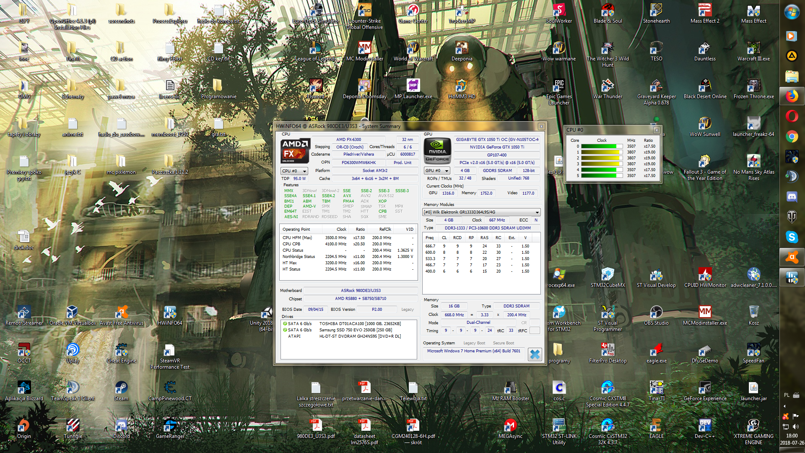Viewport: 805px width, 453px height.
Task: Open the Kosz recycle bin
Action: click(753, 315)
